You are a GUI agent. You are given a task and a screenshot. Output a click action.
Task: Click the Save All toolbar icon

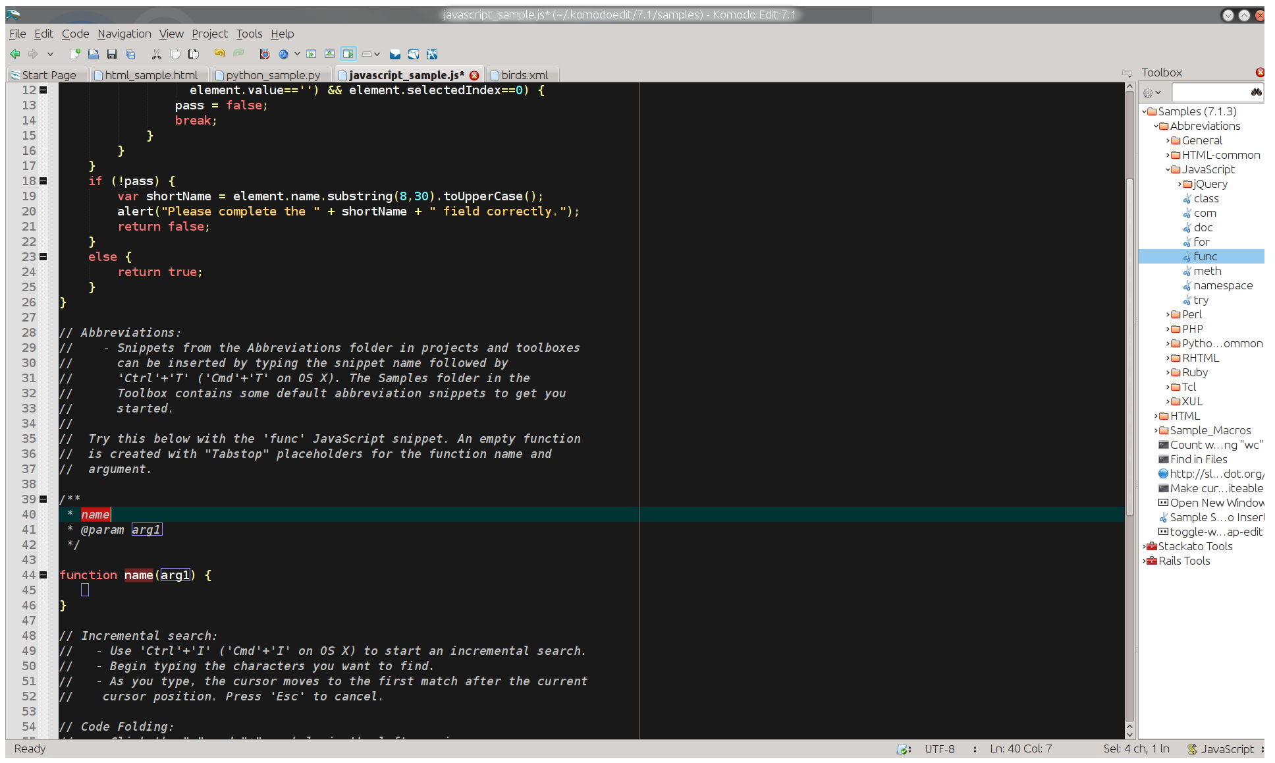[x=130, y=54]
